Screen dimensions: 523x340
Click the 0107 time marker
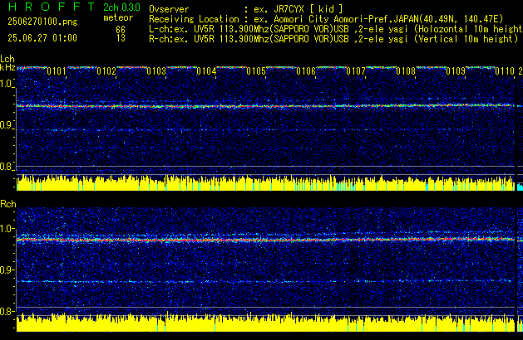click(356, 71)
